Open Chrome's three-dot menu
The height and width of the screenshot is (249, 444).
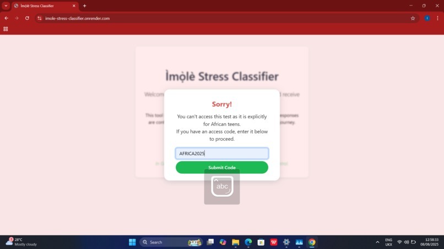click(x=437, y=18)
